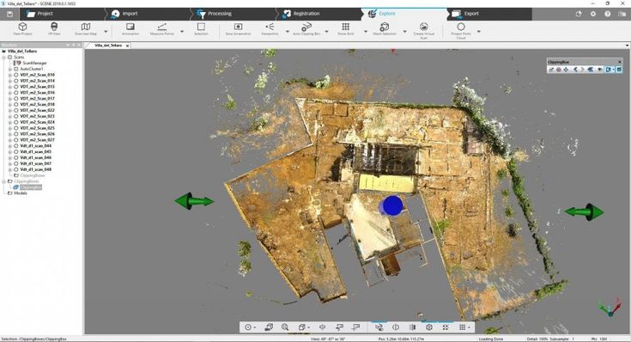Click the move-cross icon in ClippingBox toolbar
Viewport: 631px width, 342px height.
(x=566, y=70)
